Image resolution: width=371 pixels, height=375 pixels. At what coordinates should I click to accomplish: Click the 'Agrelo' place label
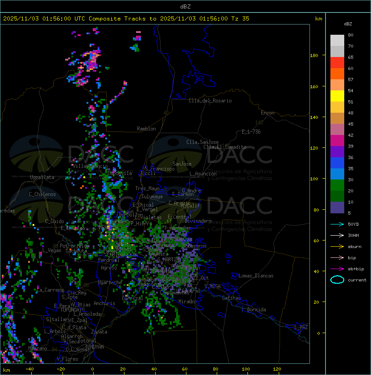click(109, 268)
